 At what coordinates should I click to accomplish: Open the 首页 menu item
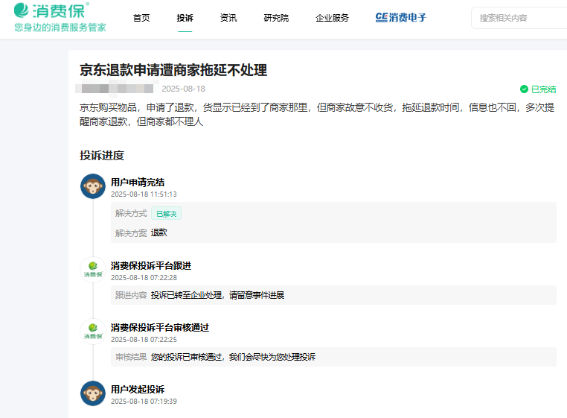pyautogui.click(x=141, y=18)
